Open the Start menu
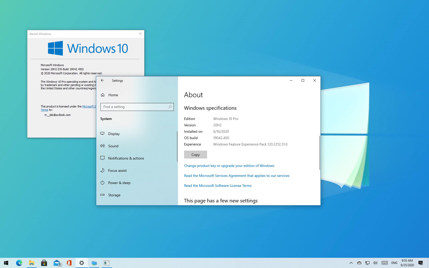The height and width of the screenshot is (268, 429). pyautogui.click(x=6, y=263)
